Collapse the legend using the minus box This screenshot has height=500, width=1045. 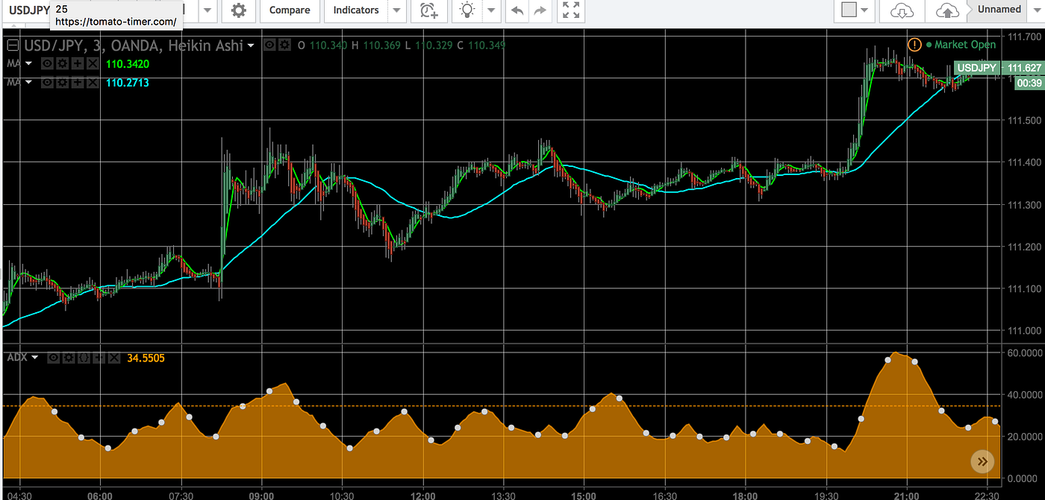[x=12, y=45]
